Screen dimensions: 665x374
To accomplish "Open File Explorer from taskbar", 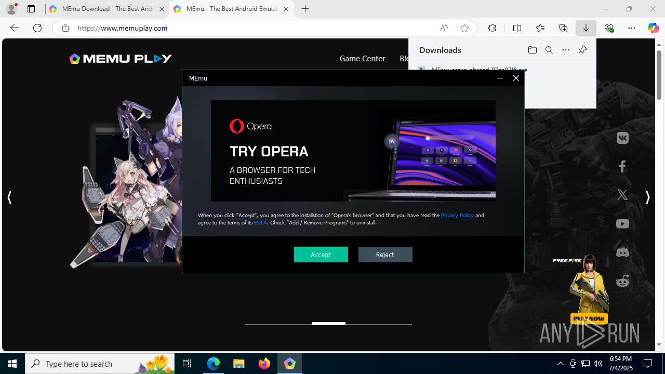I will [x=239, y=364].
